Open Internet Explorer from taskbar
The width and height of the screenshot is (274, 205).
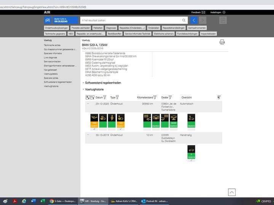(x=24, y=201)
